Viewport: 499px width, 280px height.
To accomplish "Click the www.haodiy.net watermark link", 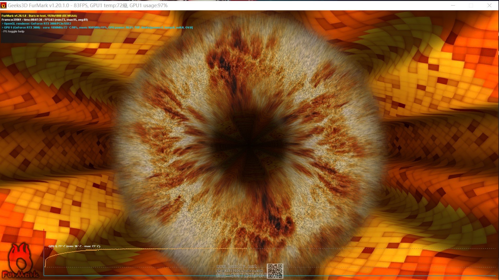I will pyautogui.click(x=236, y=266).
